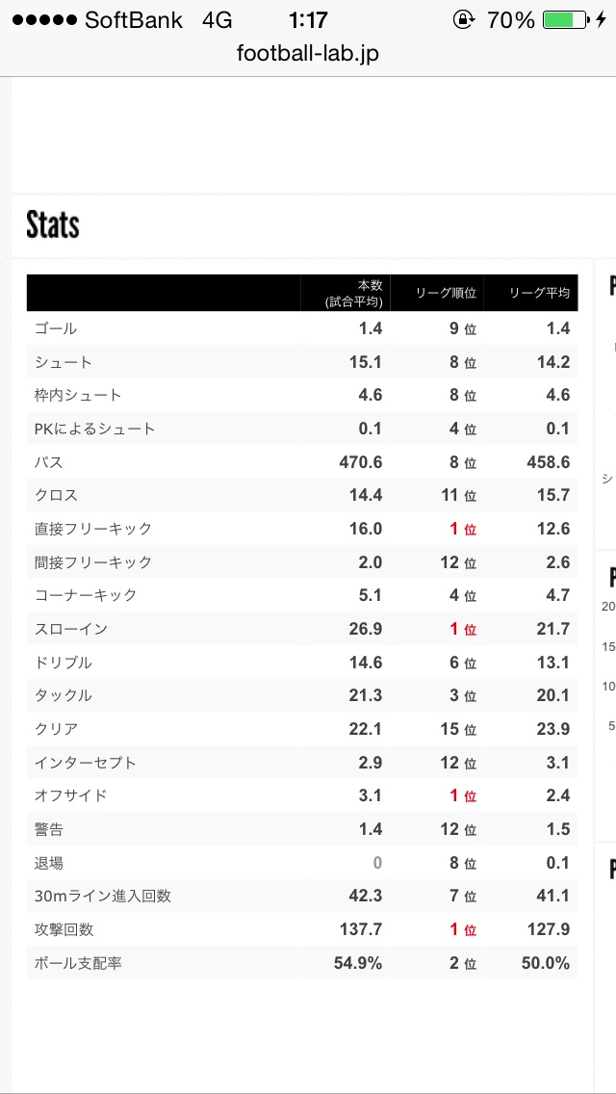This screenshot has height=1094, width=616.
Task: Tap the rotation lock icon in status bar
Action: (464, 20)
